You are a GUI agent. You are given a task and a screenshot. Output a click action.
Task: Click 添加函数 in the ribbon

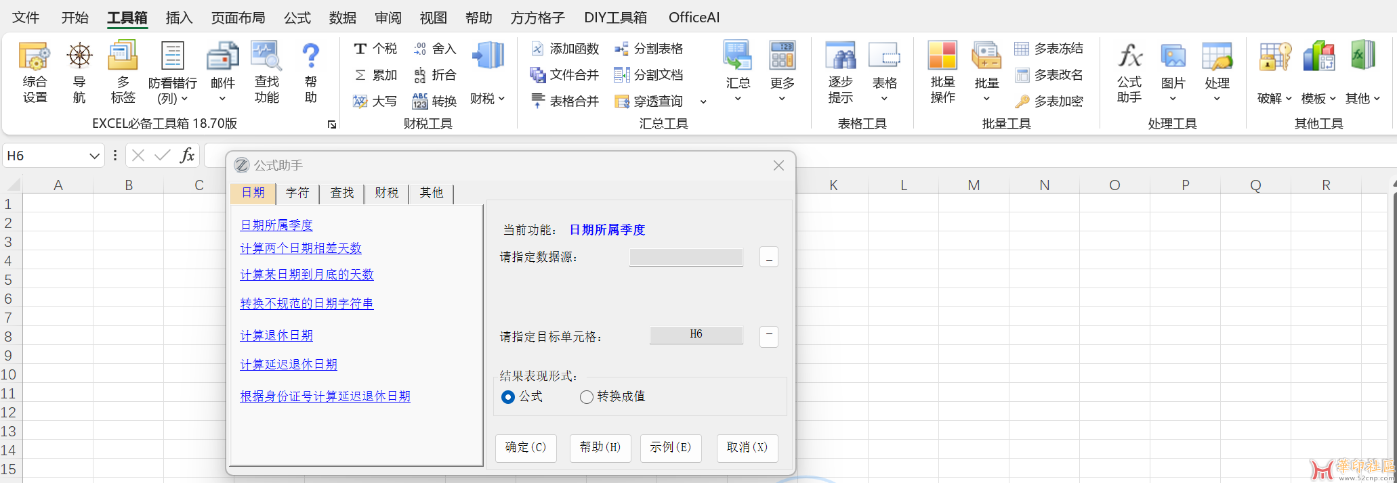(565, 49)
